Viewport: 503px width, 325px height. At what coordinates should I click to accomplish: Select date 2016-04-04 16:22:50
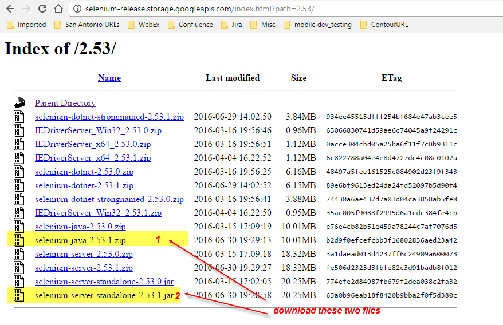click(233, 213)
